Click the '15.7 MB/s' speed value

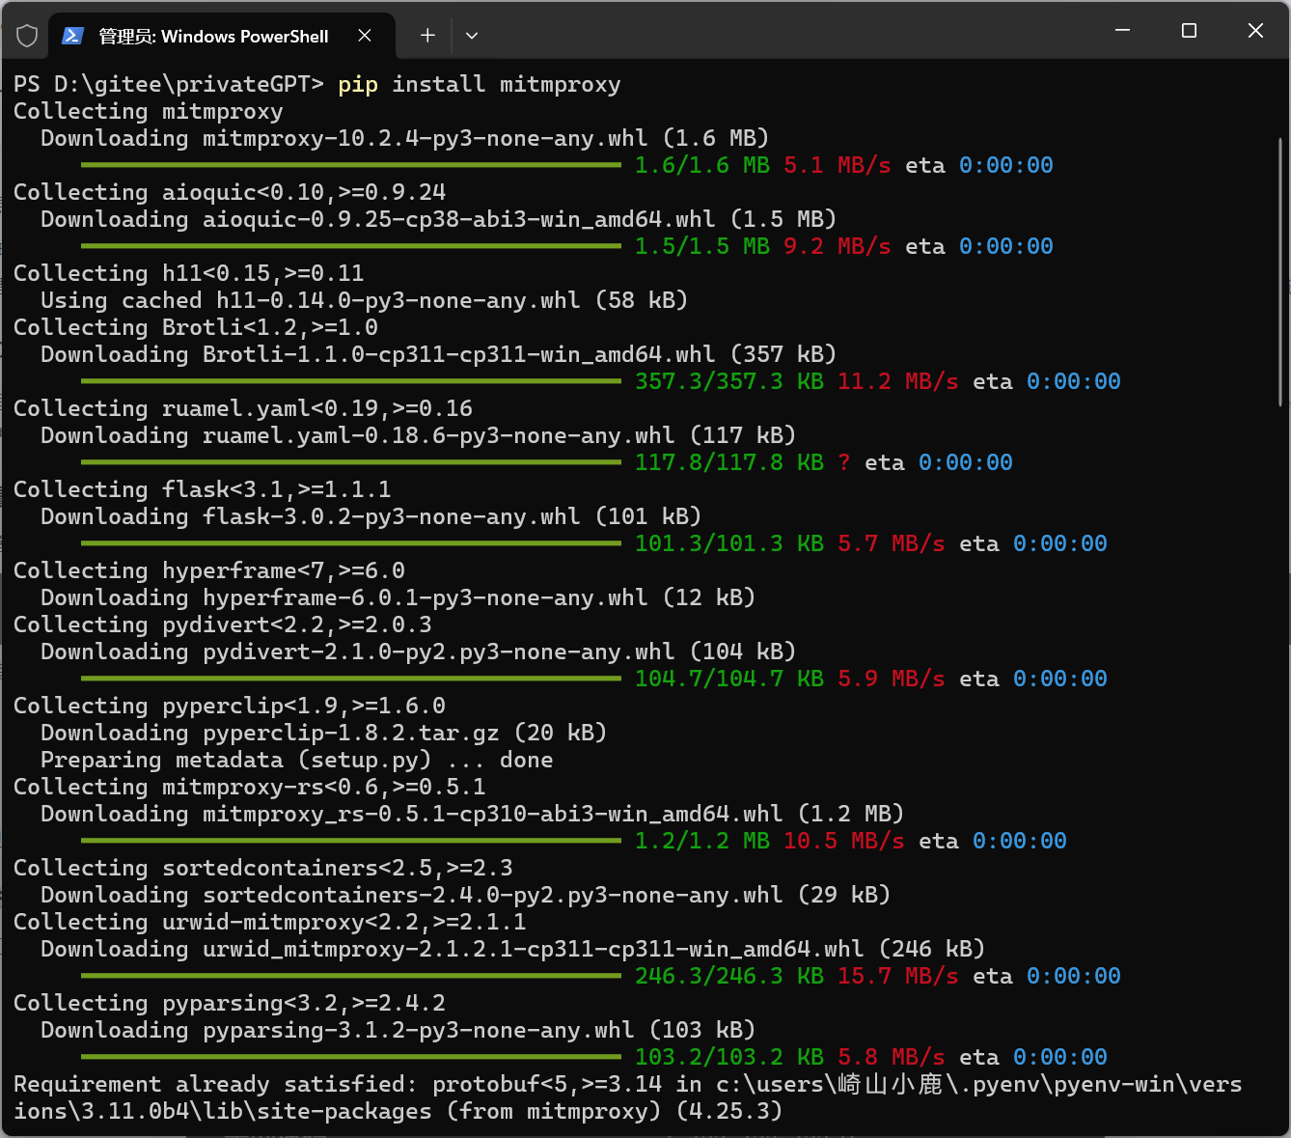[x=898, y=977]
